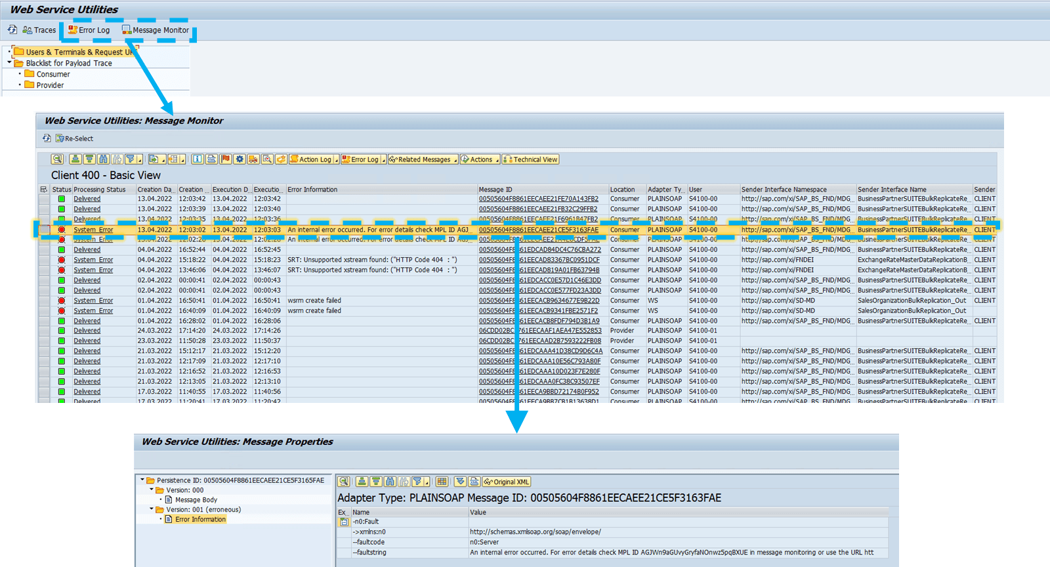Click Re-Select in Message Monitor
The image size is (1050, 567).
pos(74,138)
